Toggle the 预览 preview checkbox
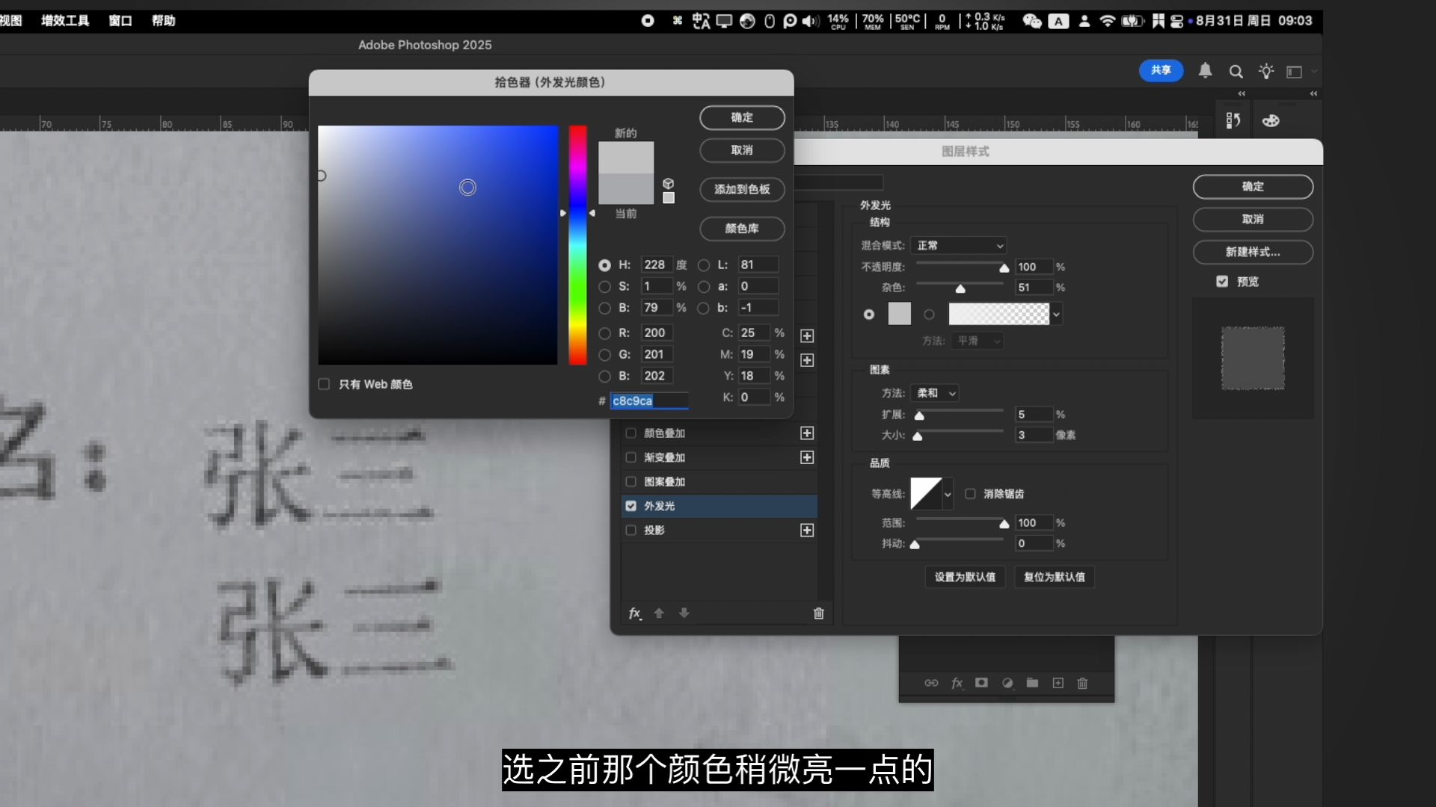 (x=1222, y=282)
